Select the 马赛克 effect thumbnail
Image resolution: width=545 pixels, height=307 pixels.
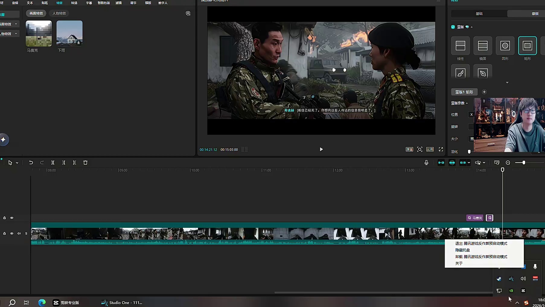(39, 34)
